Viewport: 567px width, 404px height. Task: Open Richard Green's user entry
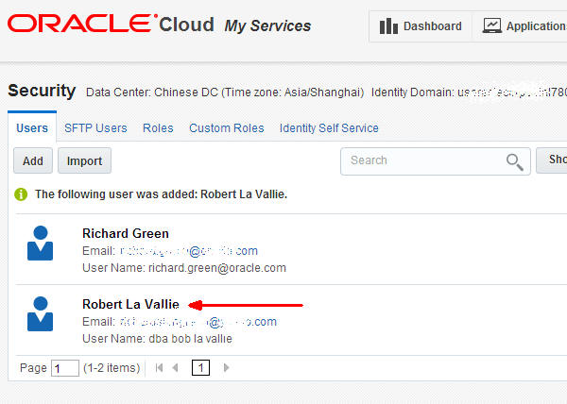(x=126, y=233)
